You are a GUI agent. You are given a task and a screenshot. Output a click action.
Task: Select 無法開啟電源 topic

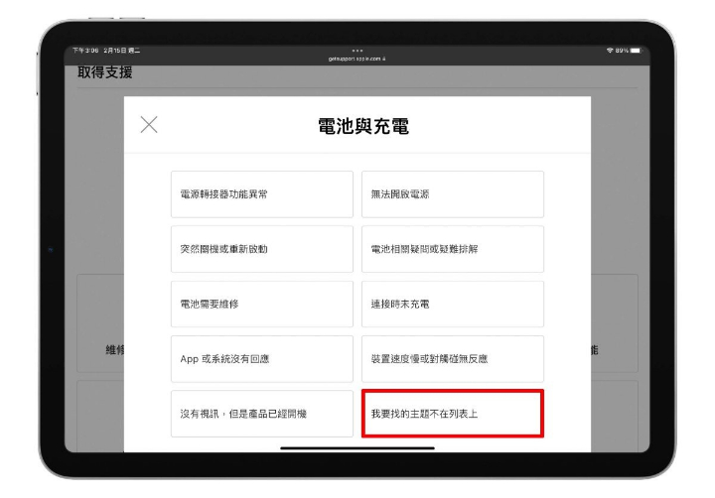tap(452, 194)
